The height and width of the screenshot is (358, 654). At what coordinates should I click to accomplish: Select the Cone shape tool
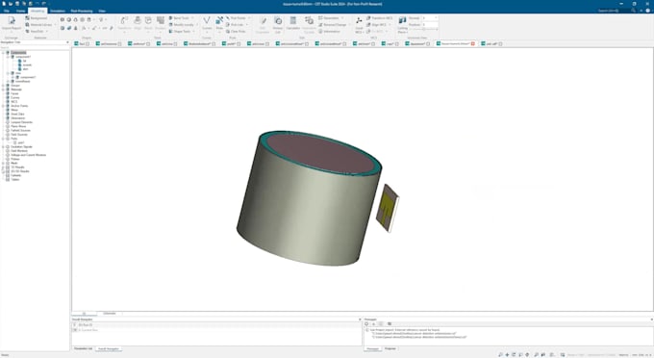75,19
